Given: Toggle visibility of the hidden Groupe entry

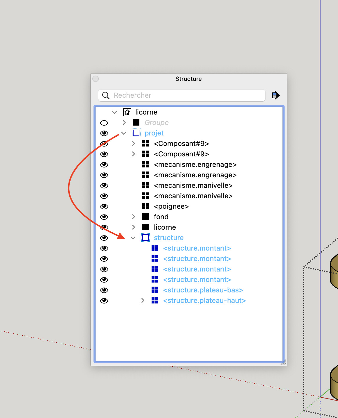Looking at the screenshot, I should pos(104,122).
